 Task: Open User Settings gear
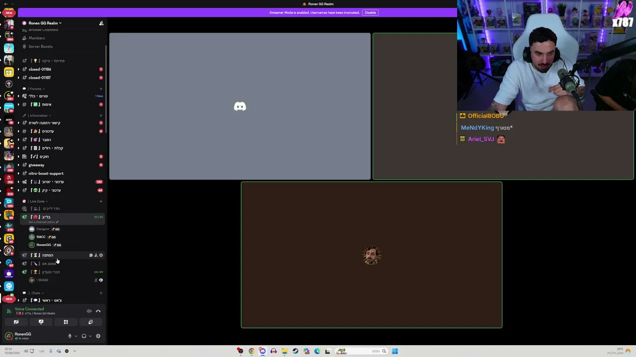(x=98, y=336)
